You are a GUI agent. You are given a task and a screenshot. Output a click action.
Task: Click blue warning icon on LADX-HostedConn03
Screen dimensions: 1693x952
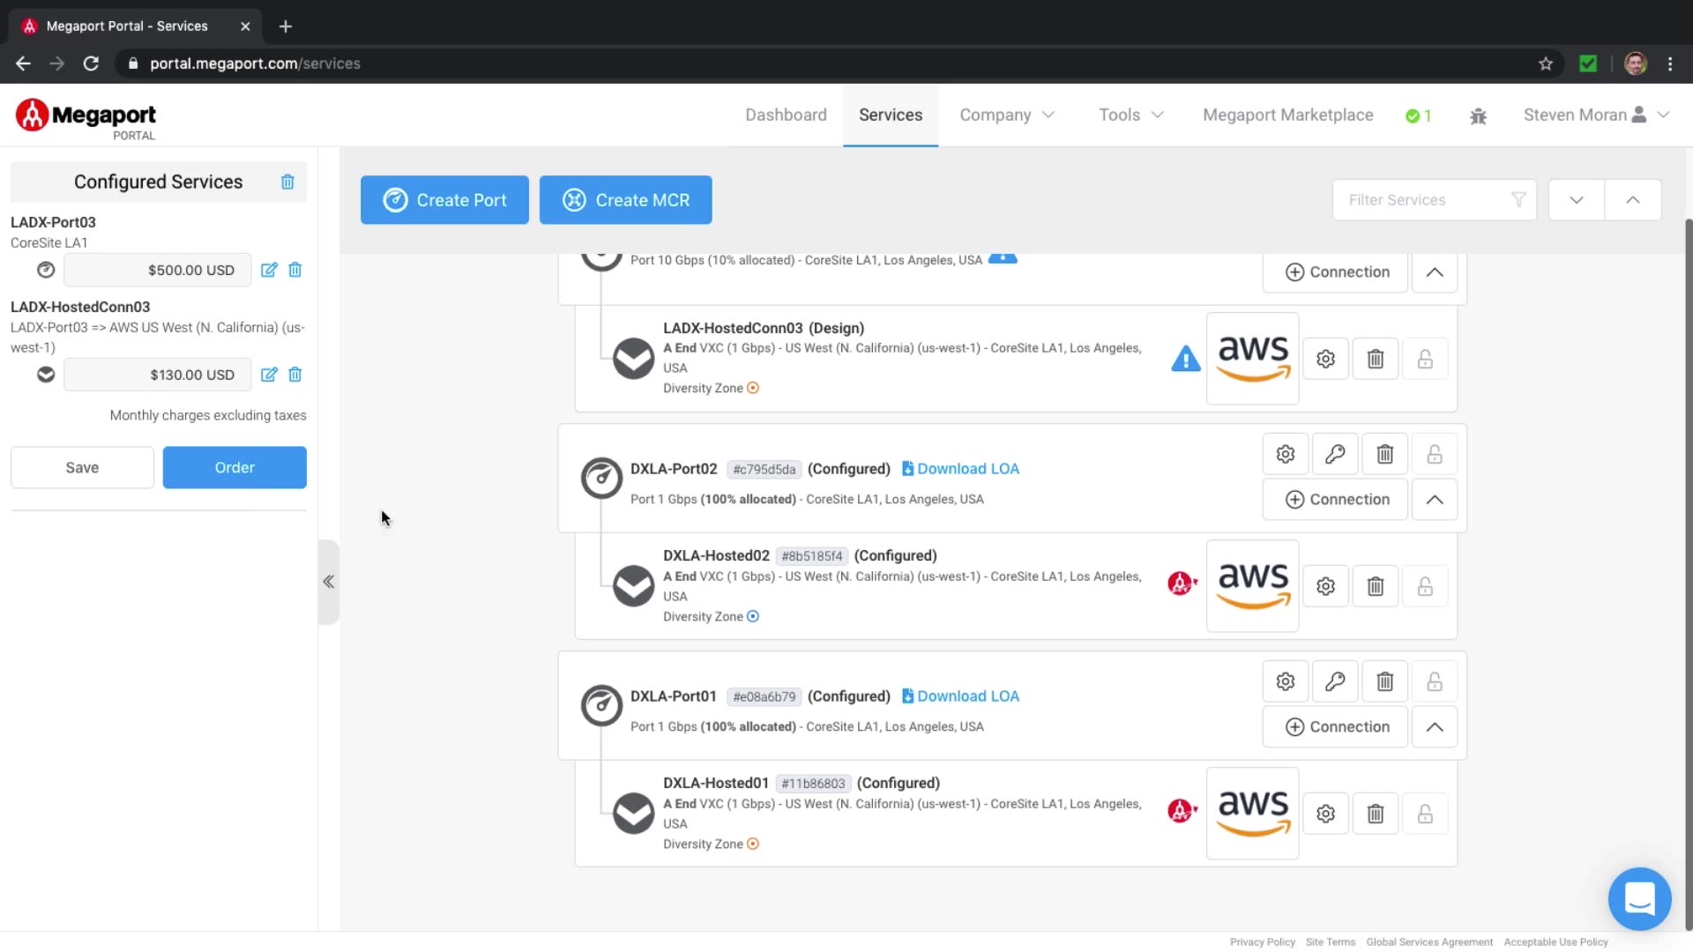tap(1185, 359)
